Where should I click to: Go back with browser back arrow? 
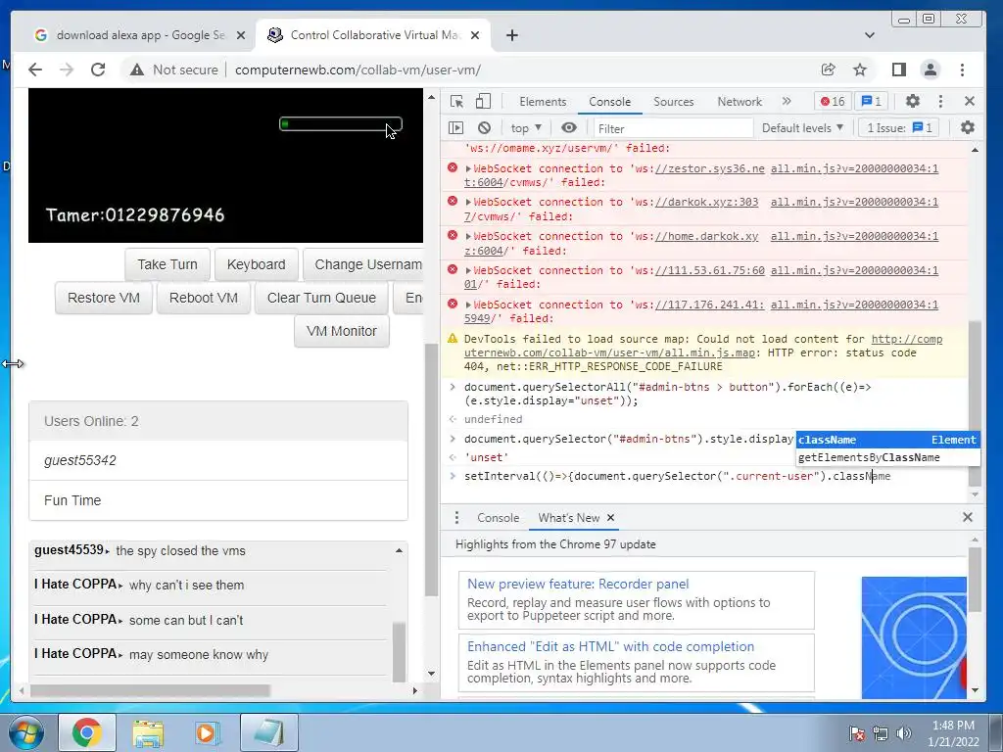35,70
